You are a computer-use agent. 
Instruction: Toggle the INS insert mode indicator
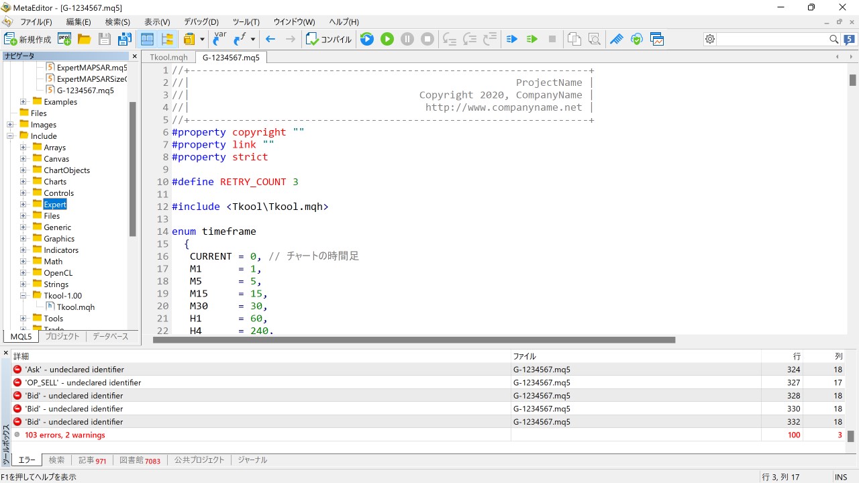(840, 477)
